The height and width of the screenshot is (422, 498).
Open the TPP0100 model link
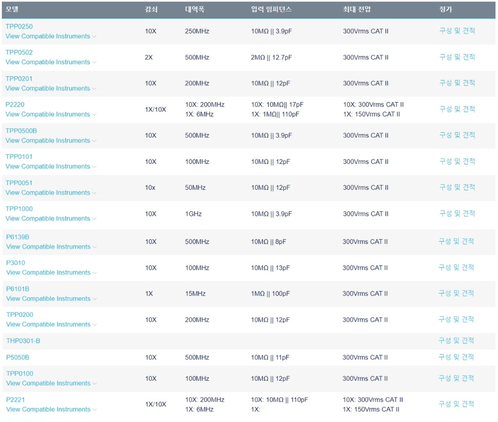20,374
